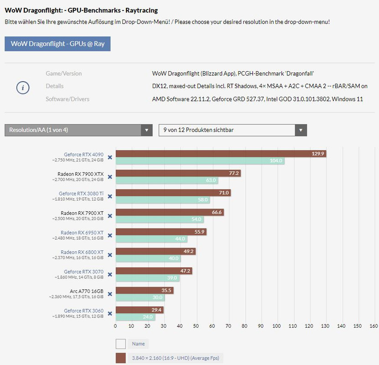Click the Arc A770 16GB label

pos(87,291)
